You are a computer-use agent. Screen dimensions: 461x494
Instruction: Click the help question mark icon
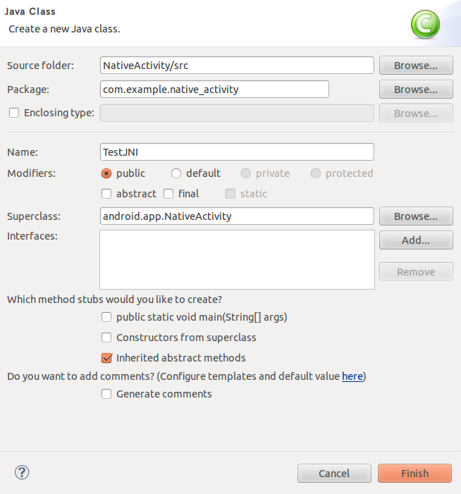point(22,472)
